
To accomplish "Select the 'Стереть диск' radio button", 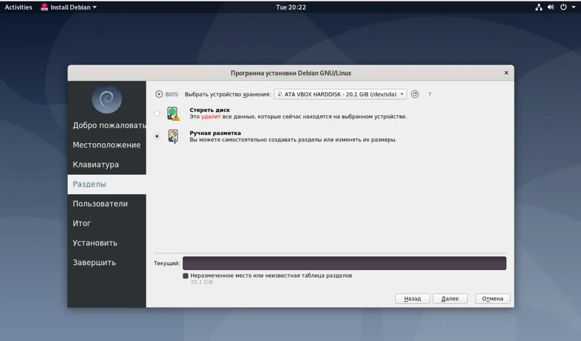I will tap(157, 113).
